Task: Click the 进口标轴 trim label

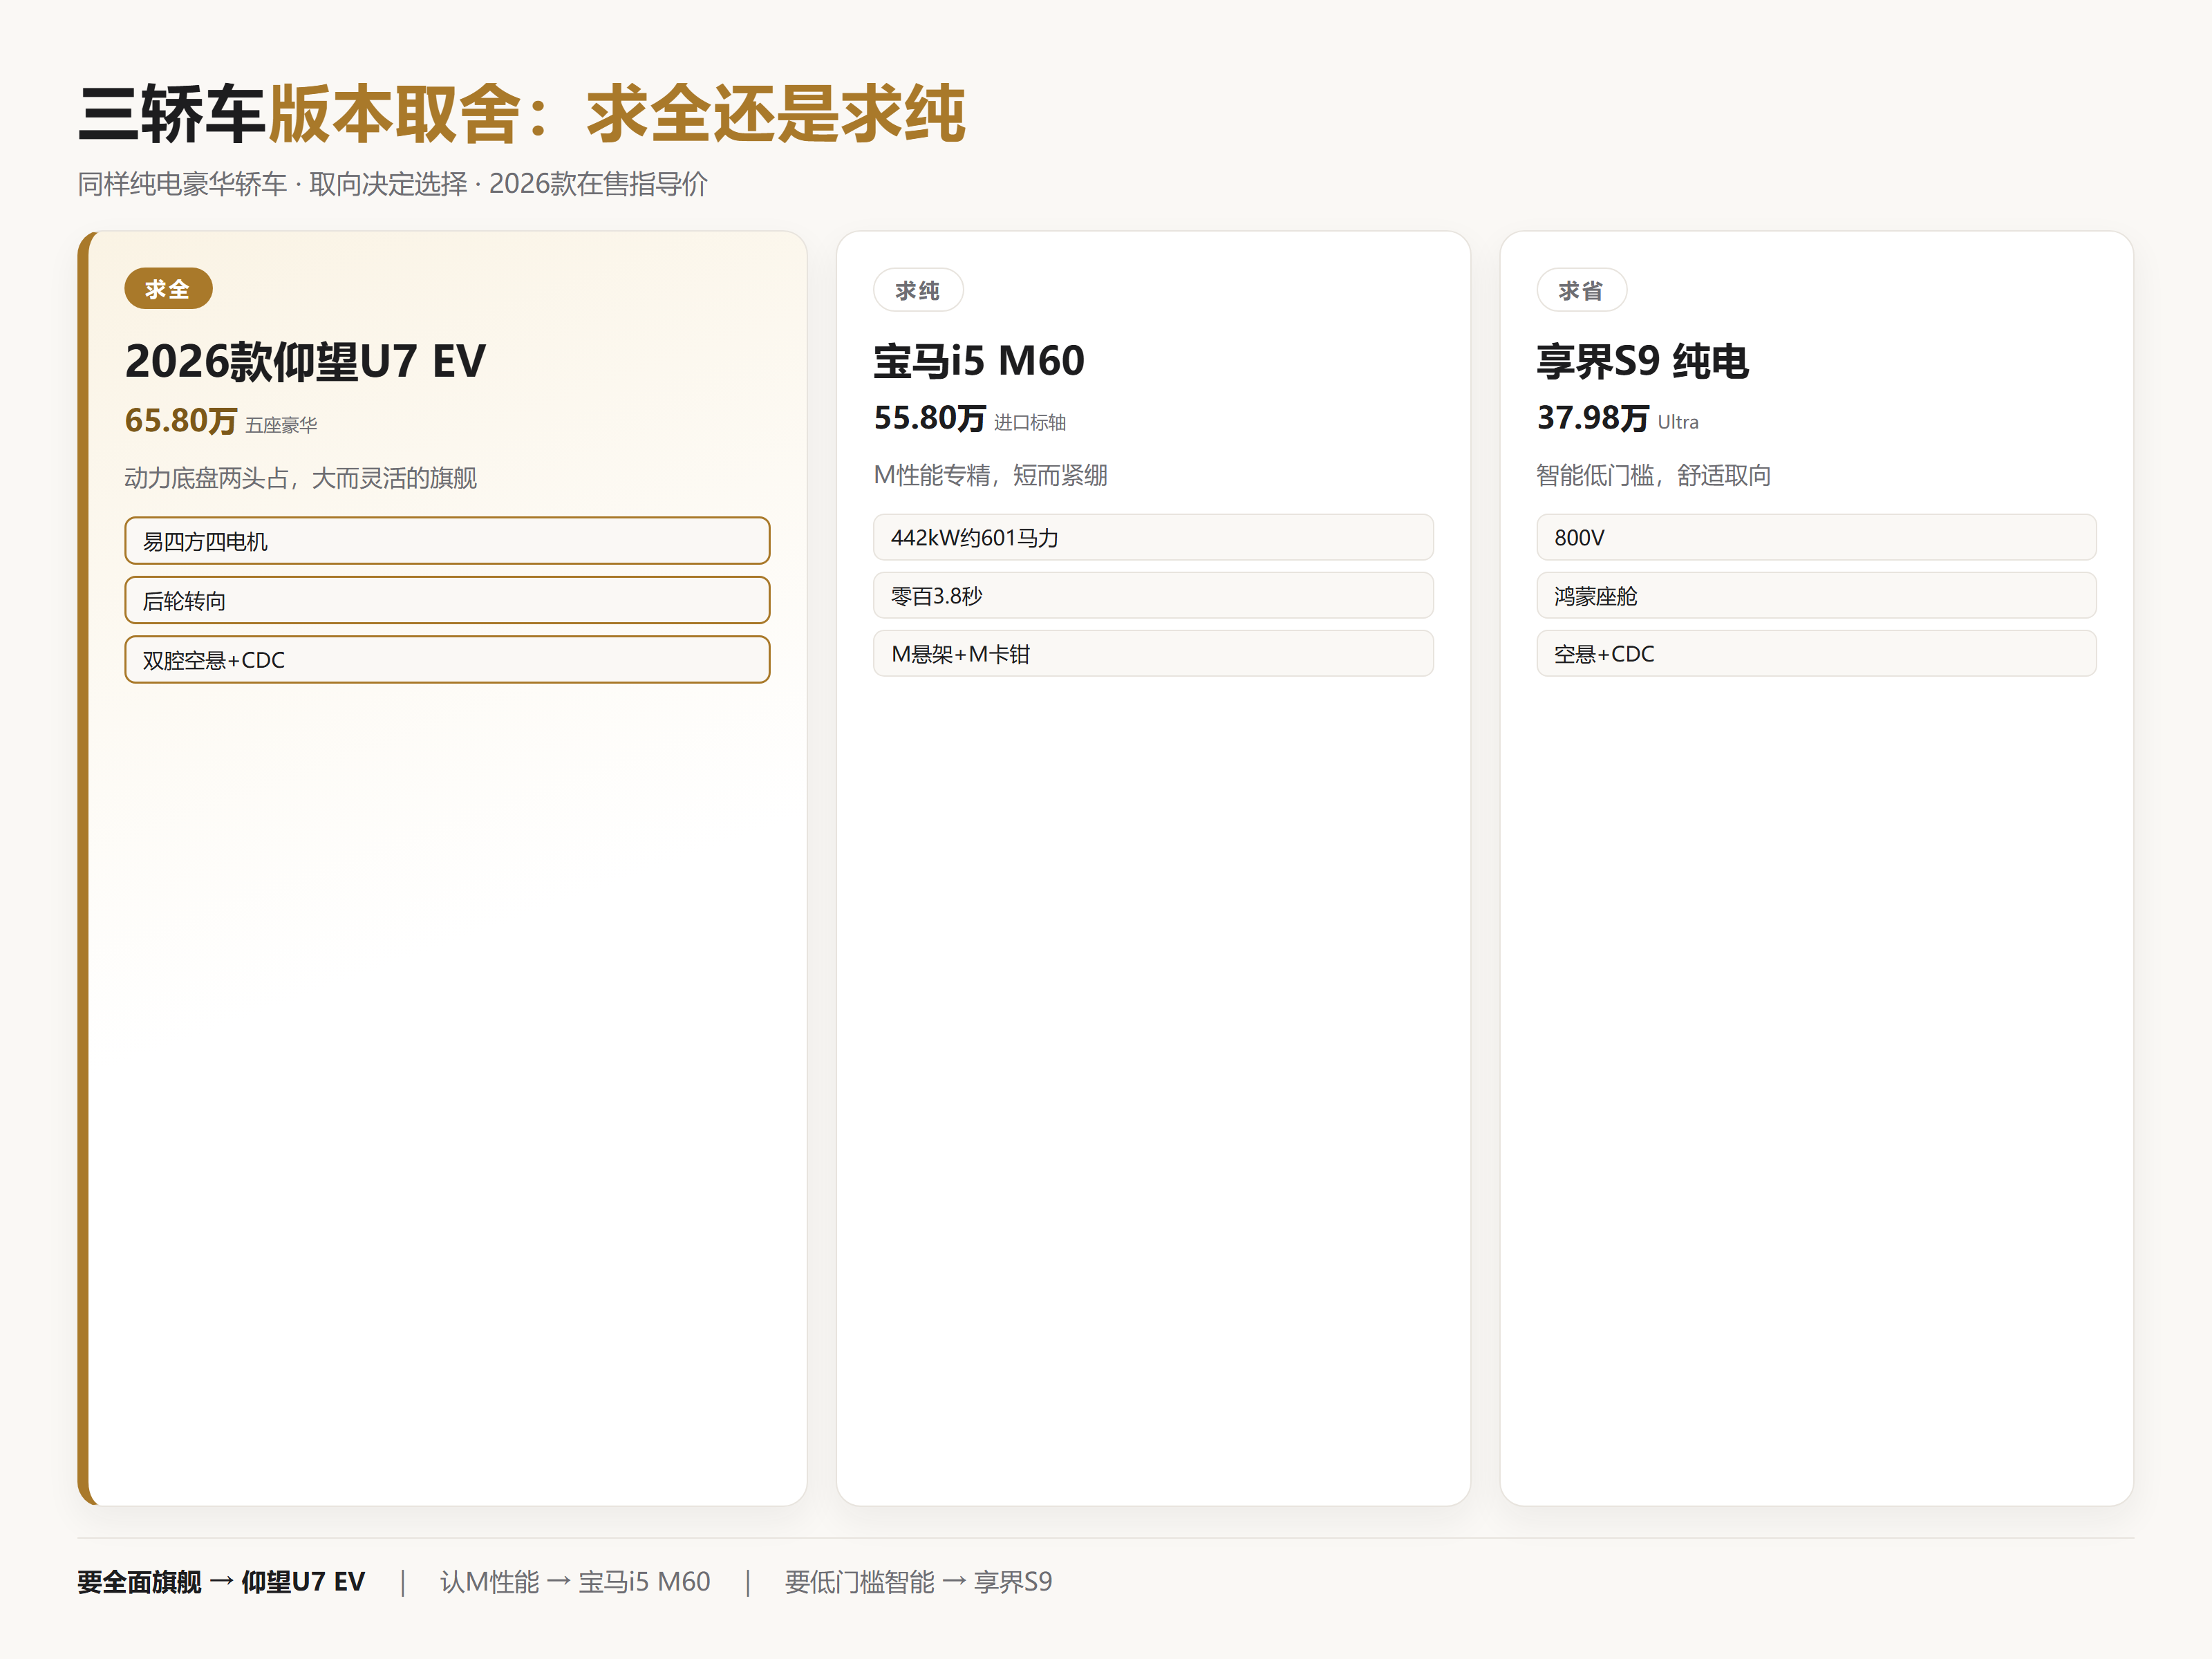Action: [x=1030, y=422]
